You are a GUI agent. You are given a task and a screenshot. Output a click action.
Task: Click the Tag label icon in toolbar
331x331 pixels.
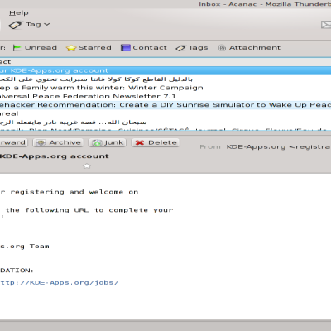[x=15, y=25]
